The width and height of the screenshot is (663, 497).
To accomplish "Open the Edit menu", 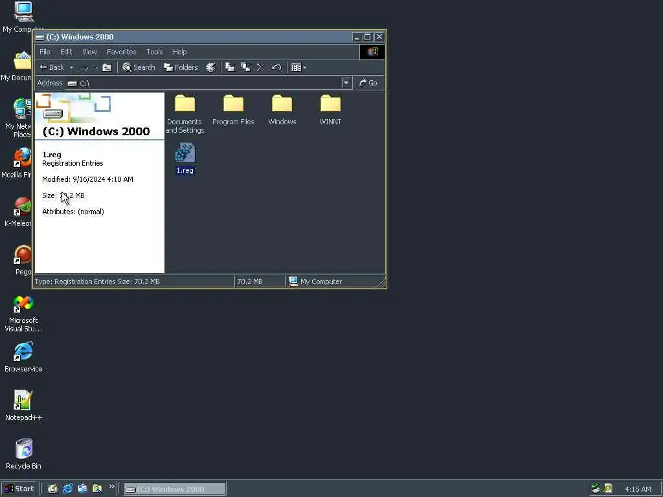I will pos(66,52).
